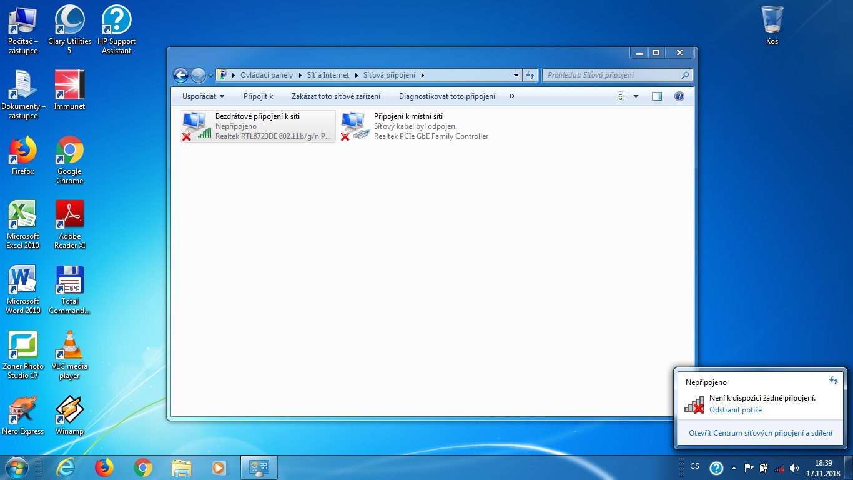Select Připojení k místní síti adapter
This screenshot has width=853, height=480.
click(416, 126)
